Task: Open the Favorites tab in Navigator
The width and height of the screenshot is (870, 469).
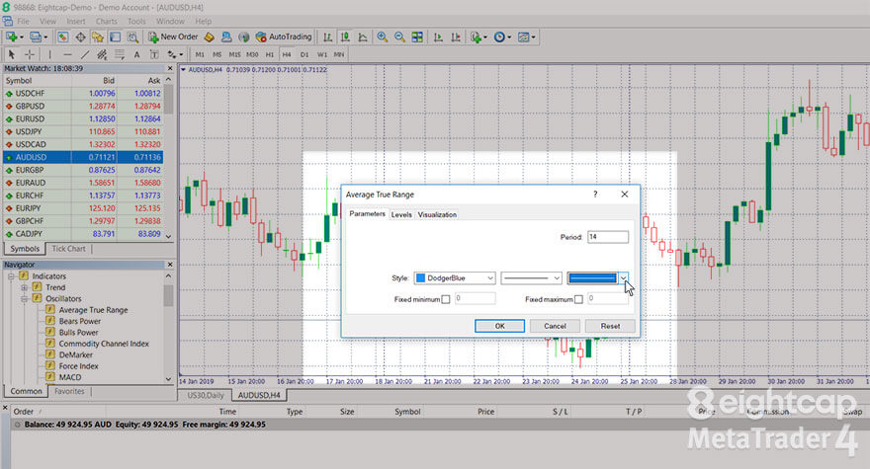Action: [69, 391]
